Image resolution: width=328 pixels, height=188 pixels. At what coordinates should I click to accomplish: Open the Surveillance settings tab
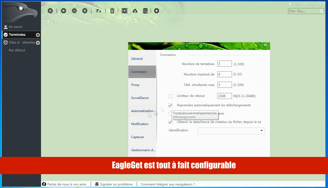click(x=142, y=98)
